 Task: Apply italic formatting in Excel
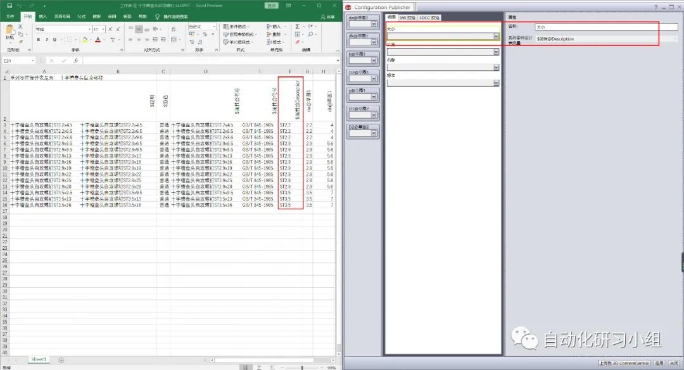46,40
